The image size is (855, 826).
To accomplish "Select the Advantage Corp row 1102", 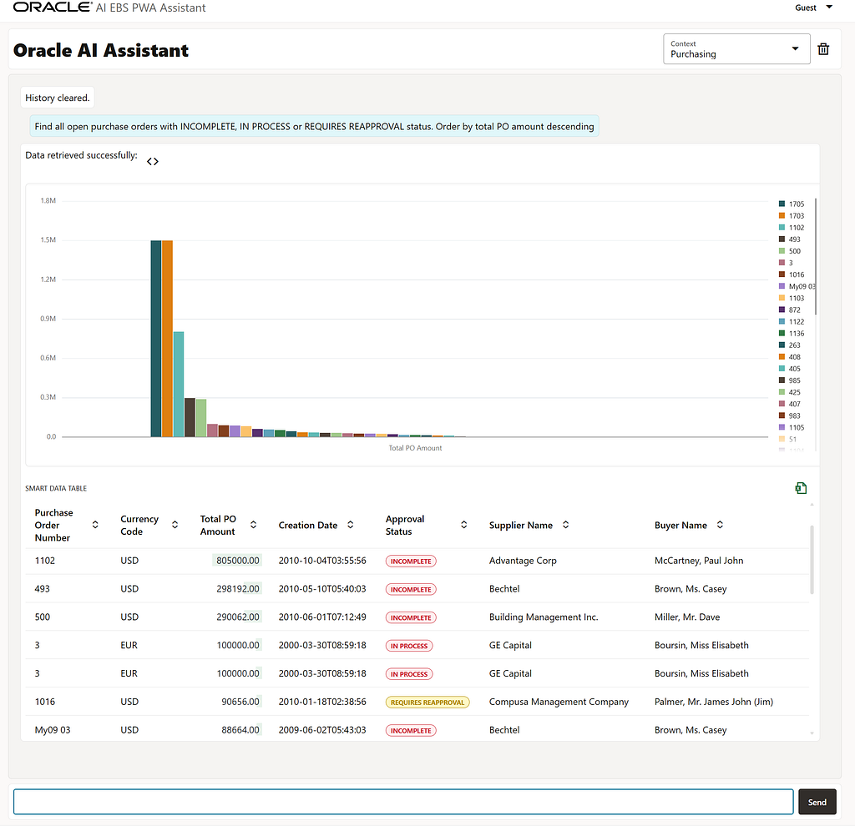I will 417,561.
